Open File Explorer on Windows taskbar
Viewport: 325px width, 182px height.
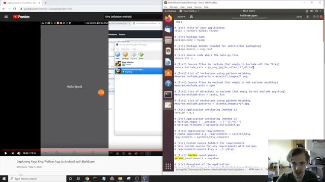click(120, 178)
